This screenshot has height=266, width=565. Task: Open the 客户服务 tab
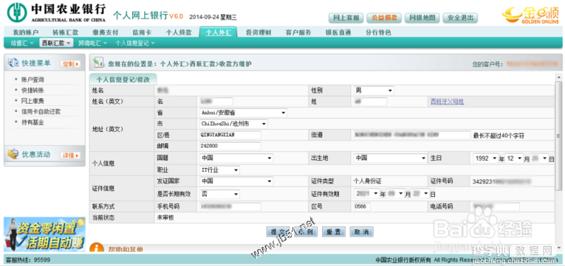(298, 32)
